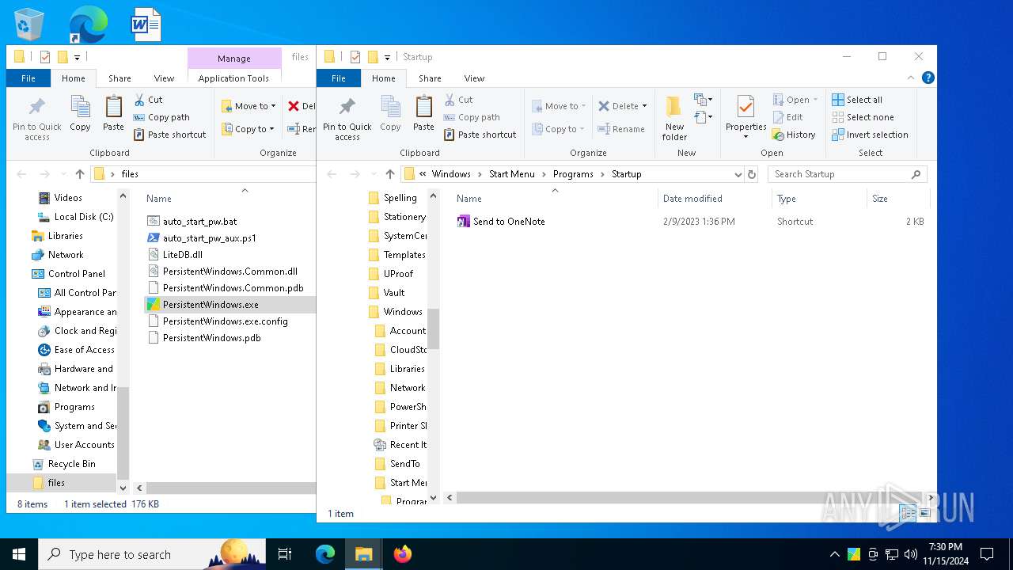Screen dimensions: 1013x570
Task: Click Type here to search box
Action: coord(152,554)
